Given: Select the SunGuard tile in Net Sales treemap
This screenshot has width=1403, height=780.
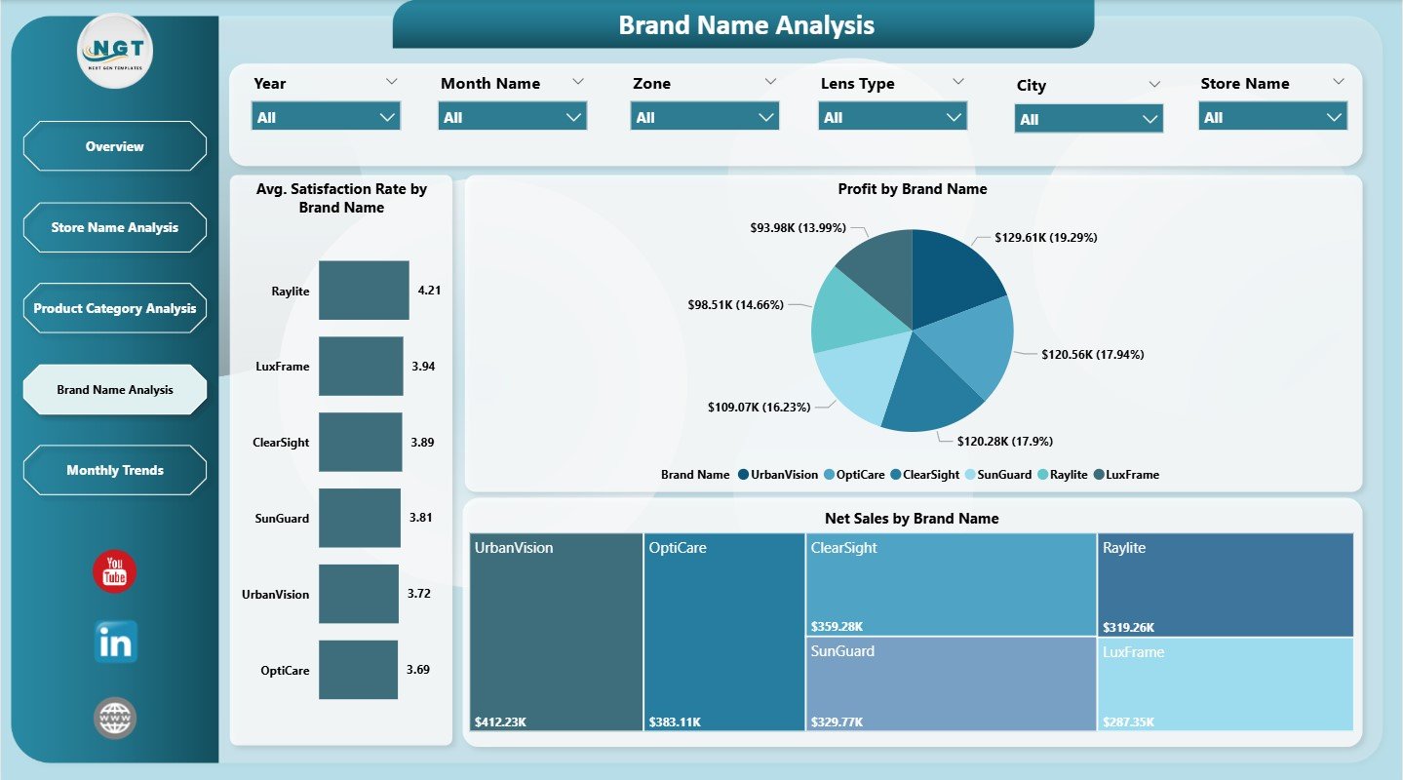Looking at the screenshot, I should (949, 682).
